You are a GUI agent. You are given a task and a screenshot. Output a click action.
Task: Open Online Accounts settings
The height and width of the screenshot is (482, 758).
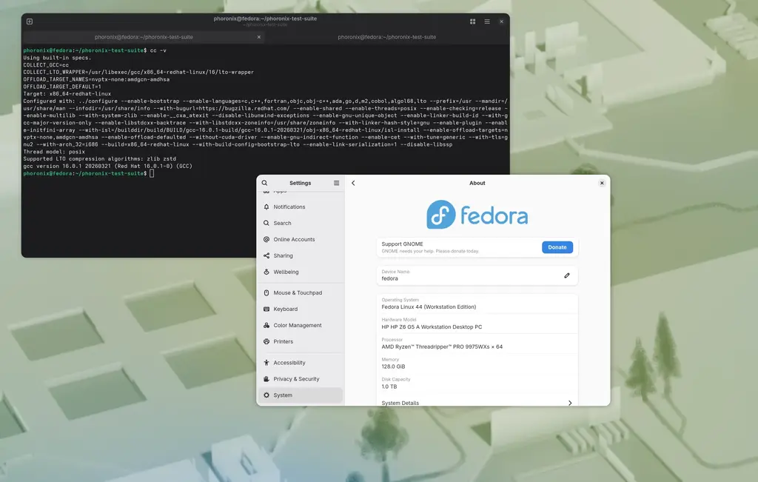(301, 239)
